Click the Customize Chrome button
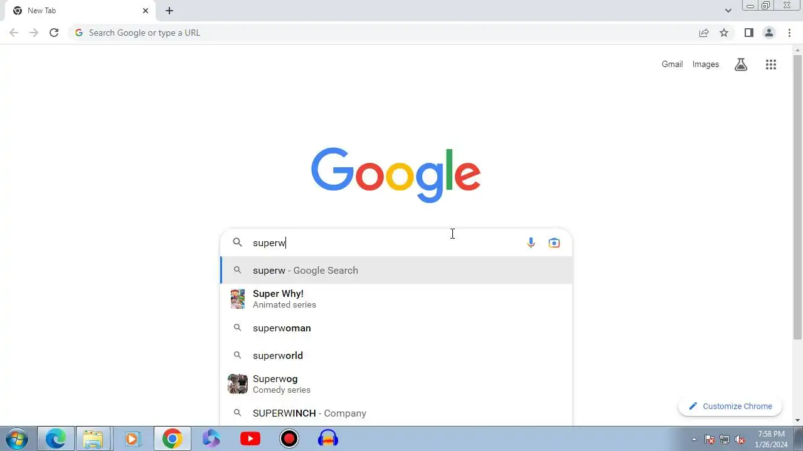 730,406
